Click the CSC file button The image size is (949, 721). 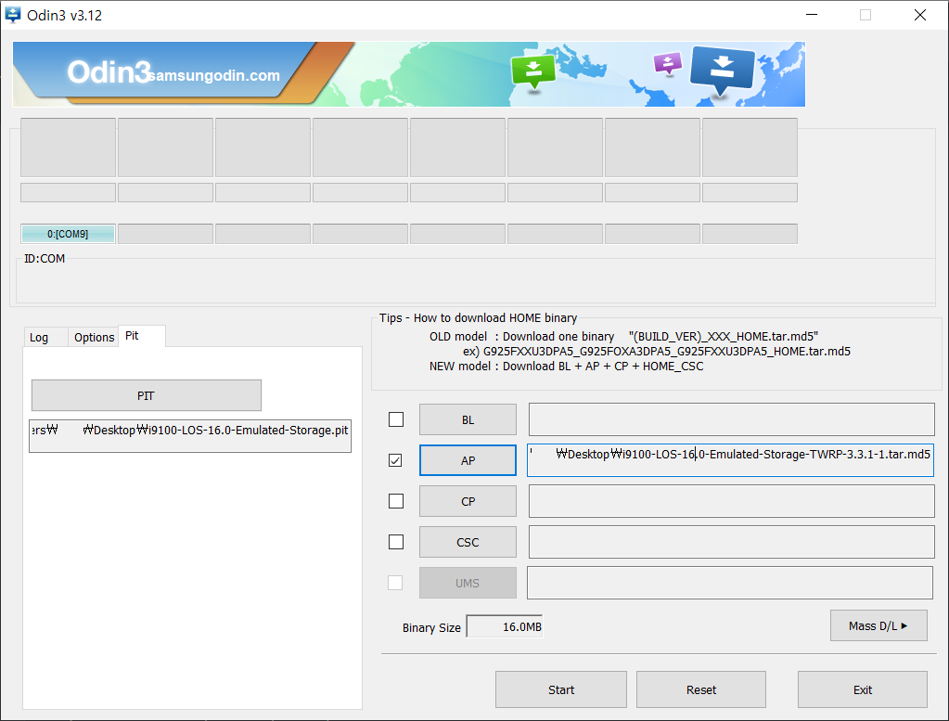pyautogui.click(x=468, y=542)
